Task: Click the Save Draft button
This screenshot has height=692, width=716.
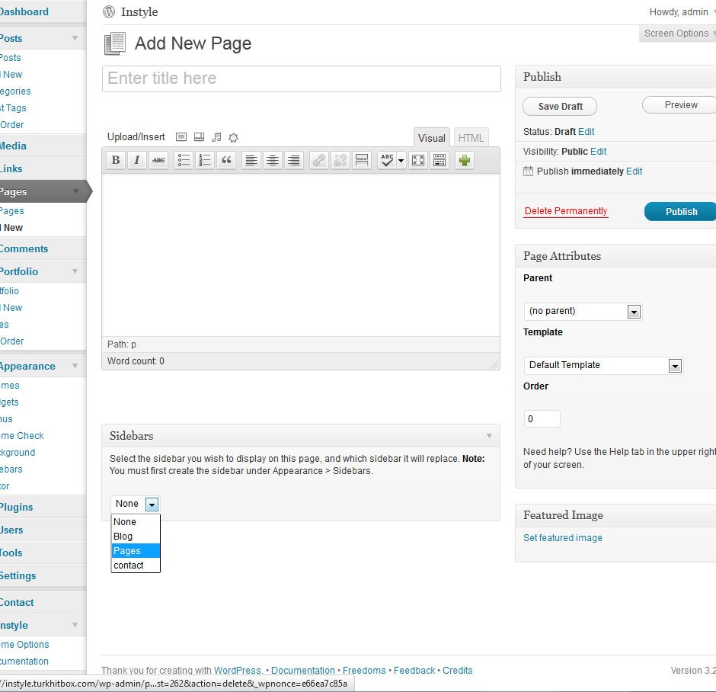Action: [x=560, y=107]
